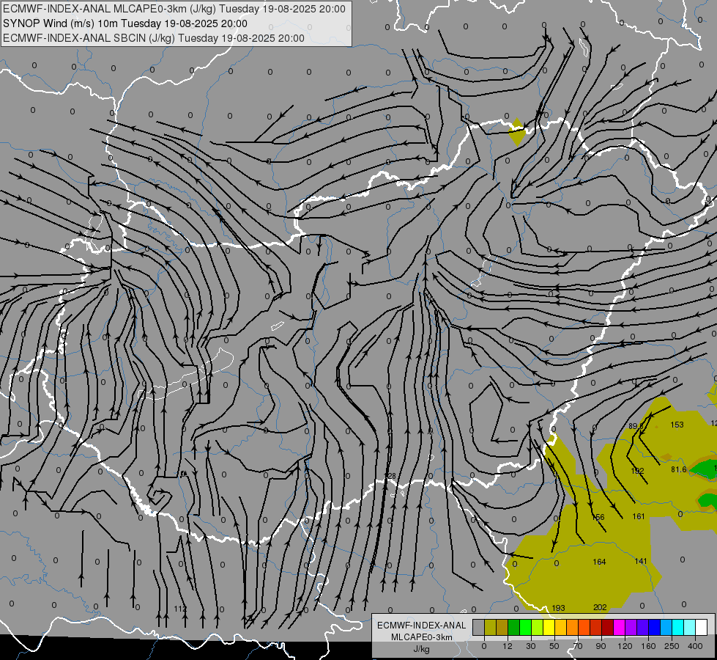Click the map value 112 near the bottom
The height and width of the screenshot is (660, 717).
(x=181, y=609)
